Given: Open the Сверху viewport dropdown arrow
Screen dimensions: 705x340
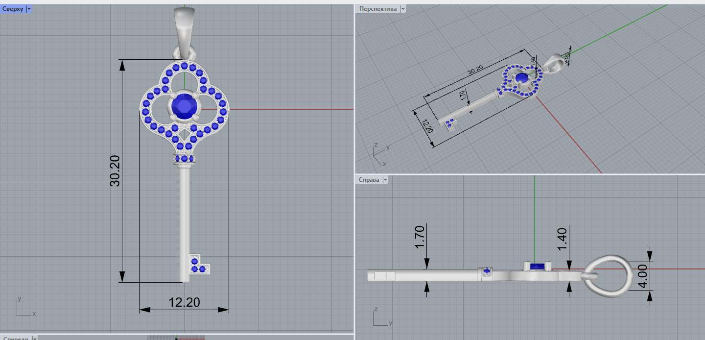Looking at the screenshot, I should 29,9.
